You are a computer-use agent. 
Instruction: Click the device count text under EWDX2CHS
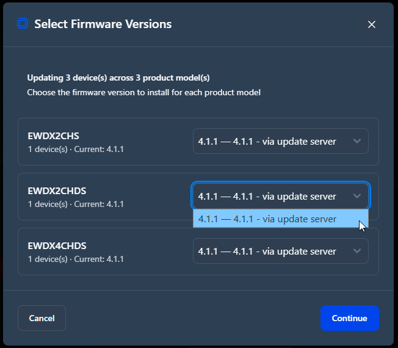pyautogui.click(x=48, y=149)
